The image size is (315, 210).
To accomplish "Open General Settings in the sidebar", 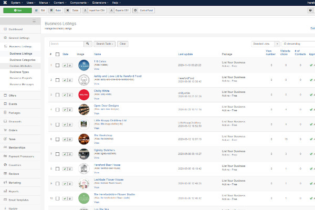I will point(19,38).
